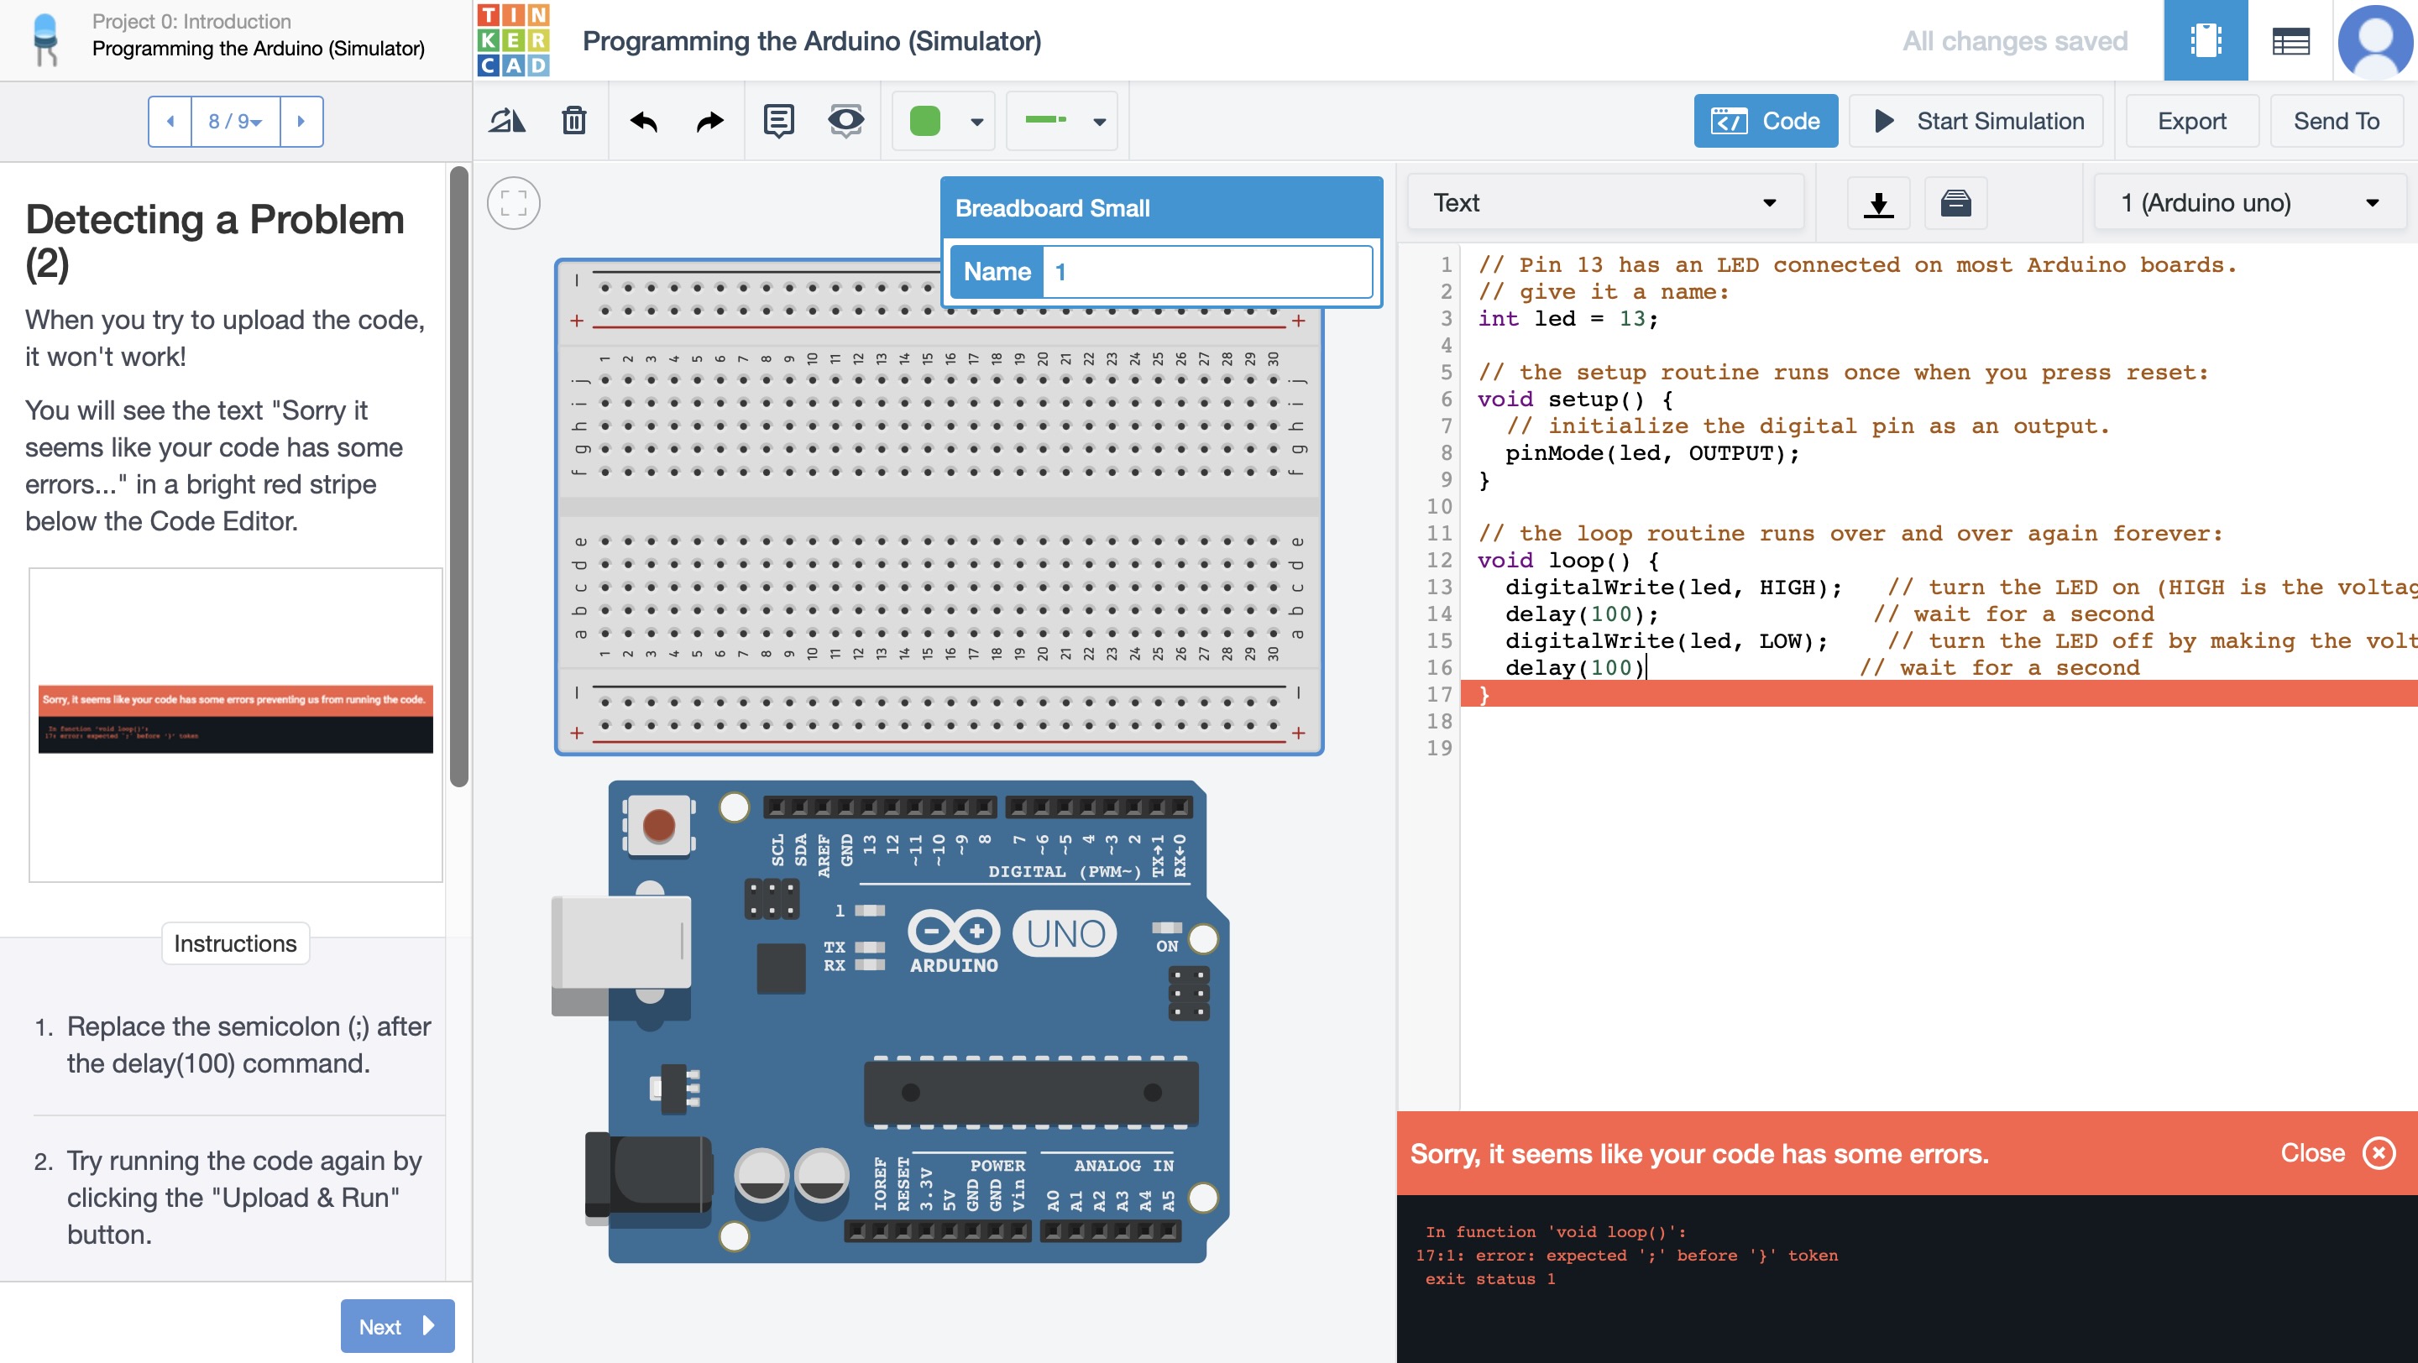Screen dimensions: 2418x1363
Task: Toggle the Components panel view
Action: click(2290, 40)
